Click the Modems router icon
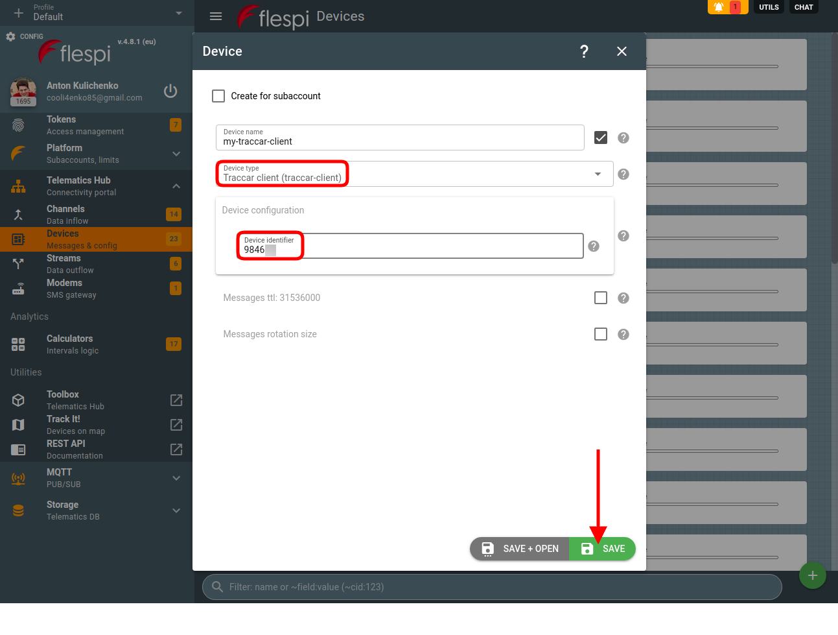838x635 pixels. (18, 289)
